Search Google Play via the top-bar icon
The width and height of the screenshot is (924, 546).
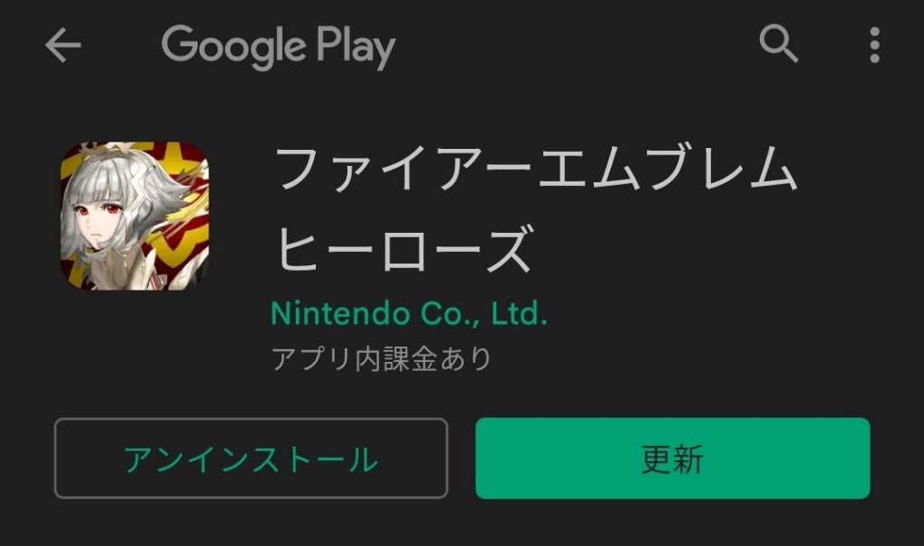tap(779, 43)
